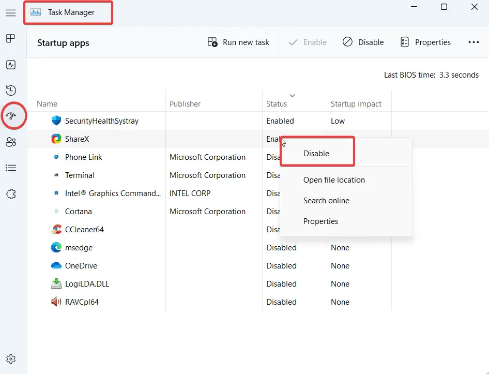Click Enabled status of SecurityHealthSystray

click(280, 121)
